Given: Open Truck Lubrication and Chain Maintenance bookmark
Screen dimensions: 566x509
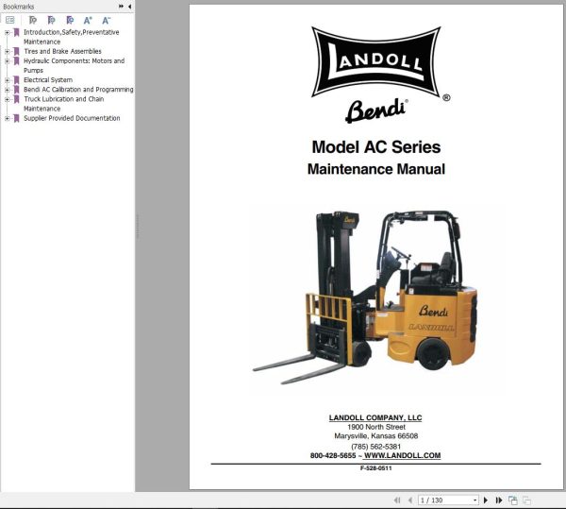Looking at the screenshot, I should [x=63, y=104].
